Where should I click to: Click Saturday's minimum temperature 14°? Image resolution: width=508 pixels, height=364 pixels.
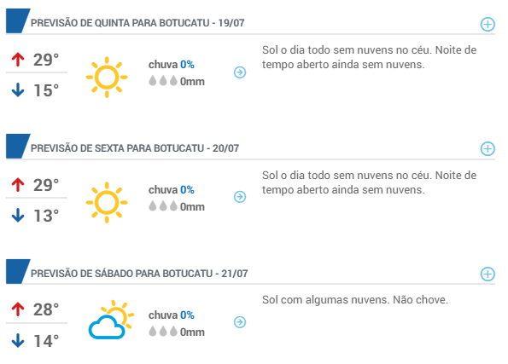46,341
